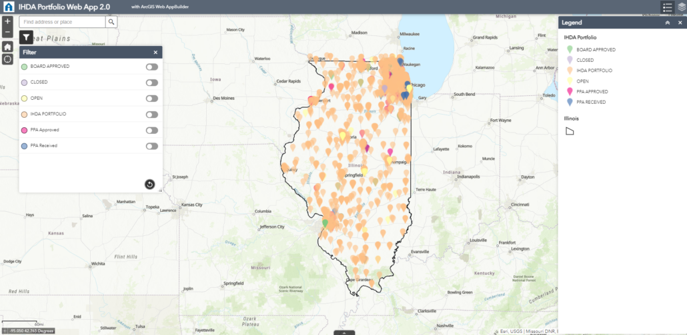Click the coordinates readout in status bar
The width and height of the screenshot is (687, 335).
[x=31, y=331]
